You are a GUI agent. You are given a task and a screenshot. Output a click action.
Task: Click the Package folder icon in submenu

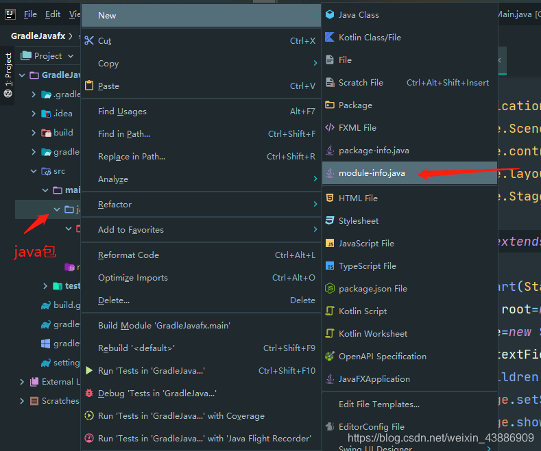point(330,105)
